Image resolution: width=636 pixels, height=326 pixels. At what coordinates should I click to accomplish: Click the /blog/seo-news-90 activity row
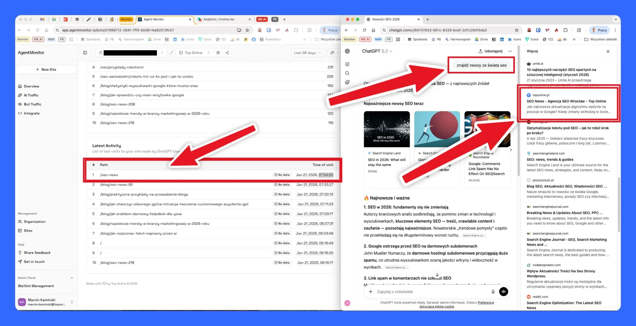213,185
